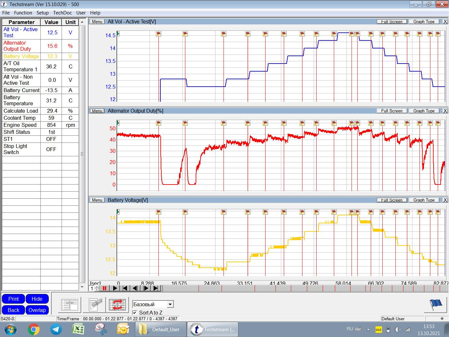Image resolution: width=449 pixels, height=337 pixels.
Task: Click the move-parameters-between-lists icon
Action: tap(69, 305)
